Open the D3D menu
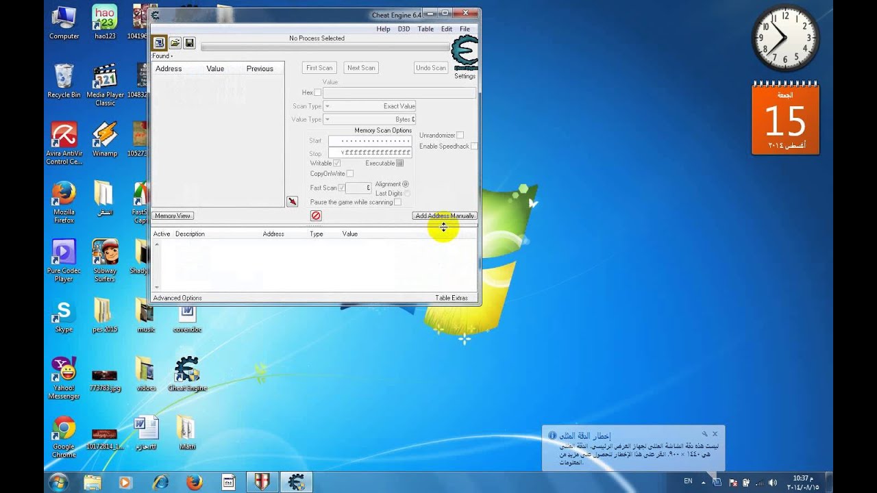The height and width of the screenshot is (493, 877). point(404,29)
